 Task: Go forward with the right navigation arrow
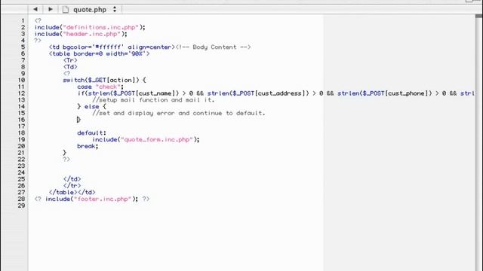click(x=51, y=9)
